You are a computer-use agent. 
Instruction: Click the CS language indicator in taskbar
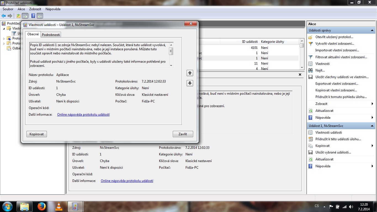[317, 206]
